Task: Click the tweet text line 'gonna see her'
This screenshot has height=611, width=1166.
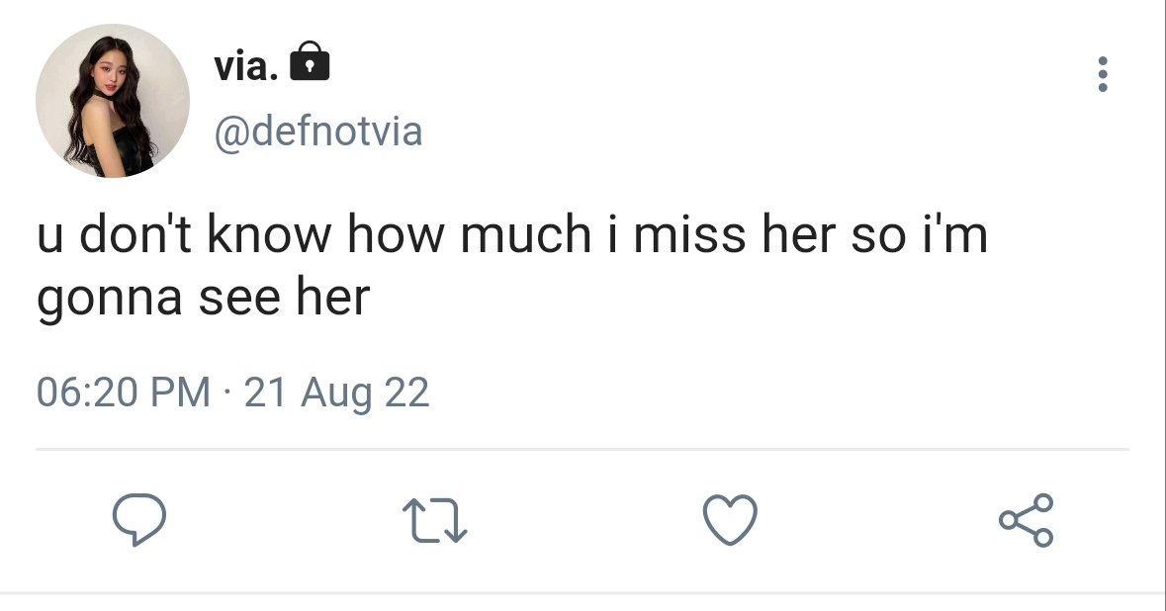Action: 203,299
